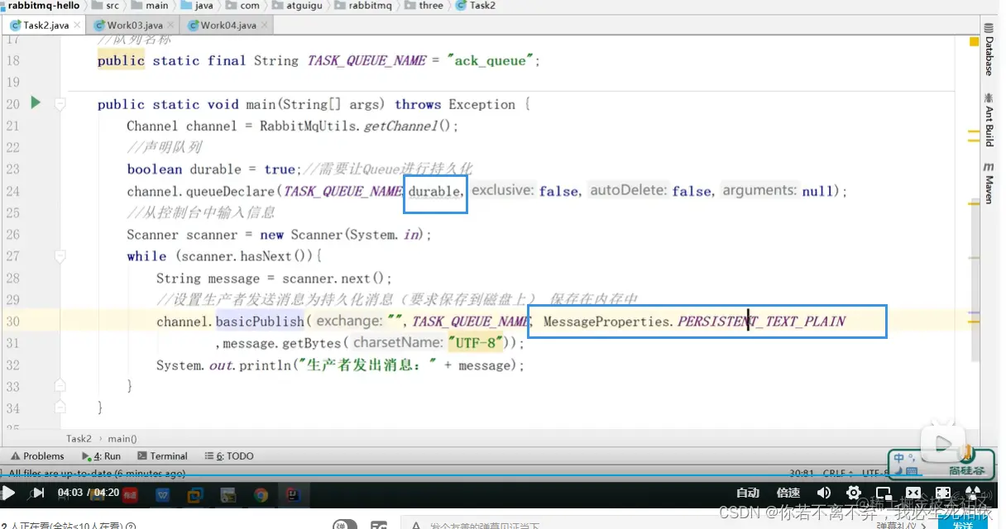The width and height of the screenshot is (1006, 529).
Task: Click PERSISTENT_TEXT_PLAIN constant on line 30
Action: (761, 321)
